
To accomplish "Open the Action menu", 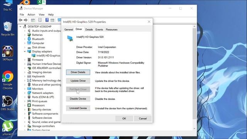I will [31, 15].
